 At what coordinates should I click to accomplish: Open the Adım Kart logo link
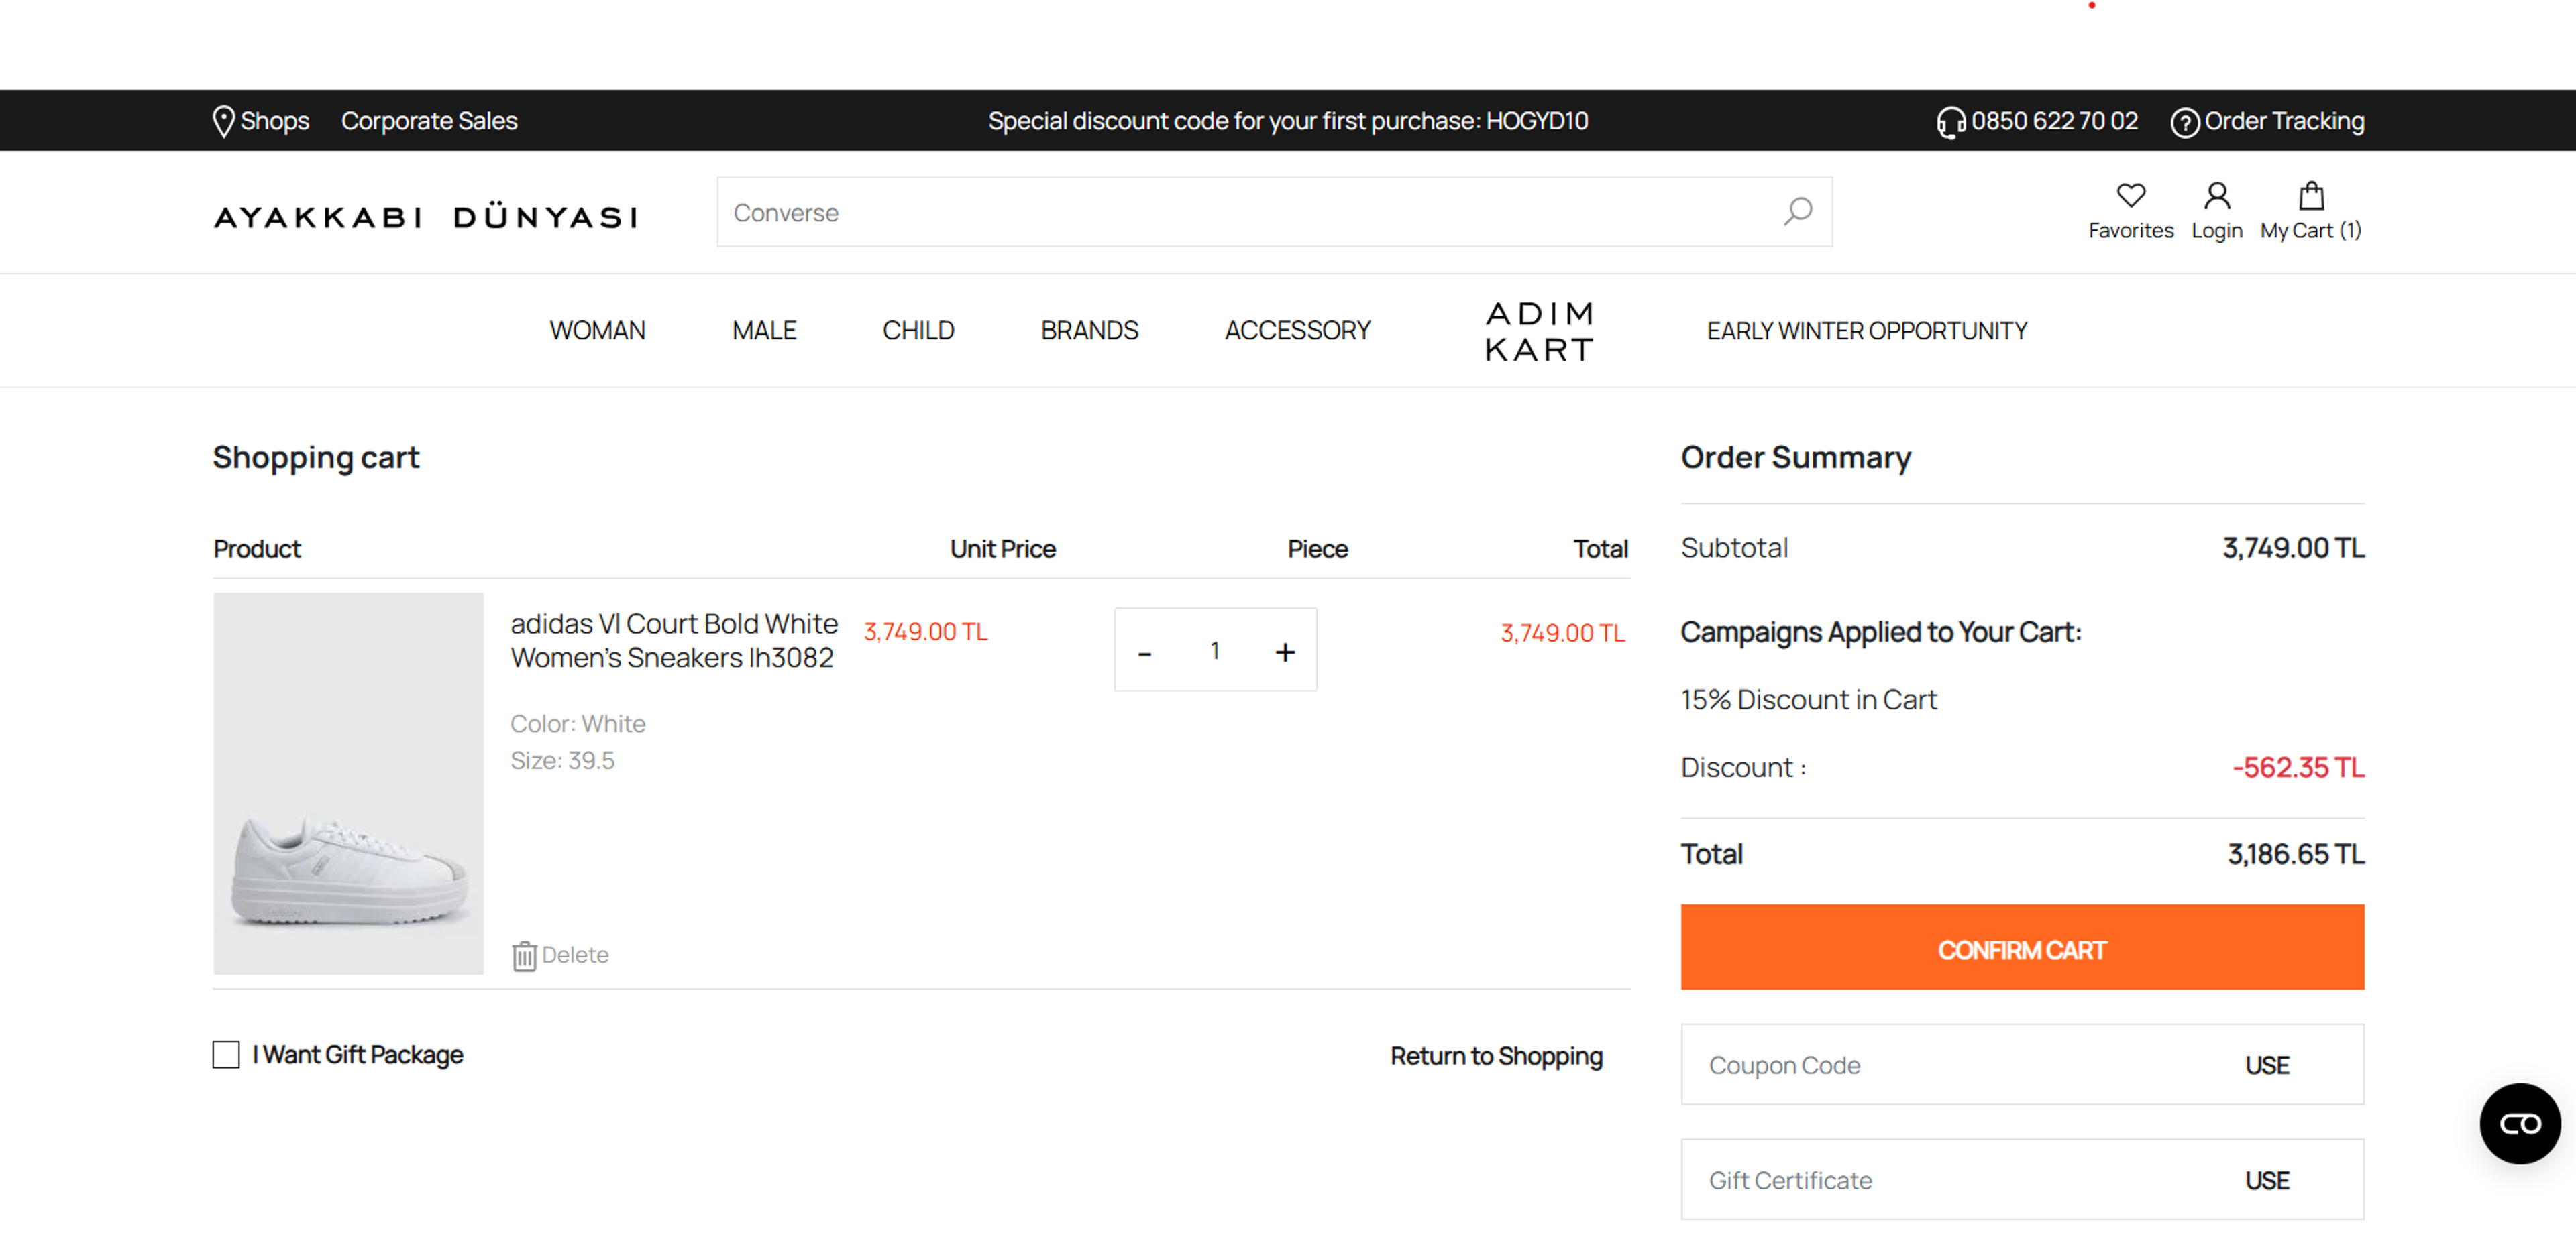pos(1538,331)
